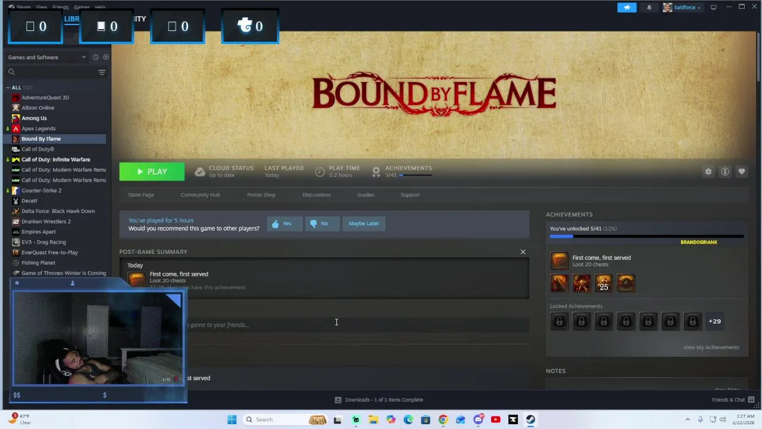Viewport: 762px width, 429px height.
Task: Collapse the ALL games category
Action: [x=8, y=88]
